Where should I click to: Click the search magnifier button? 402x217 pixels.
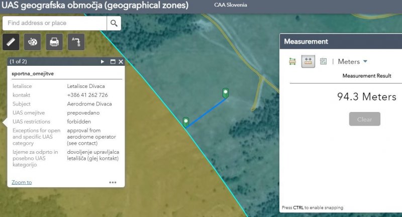pyautogui.click(x=114, y=23)
